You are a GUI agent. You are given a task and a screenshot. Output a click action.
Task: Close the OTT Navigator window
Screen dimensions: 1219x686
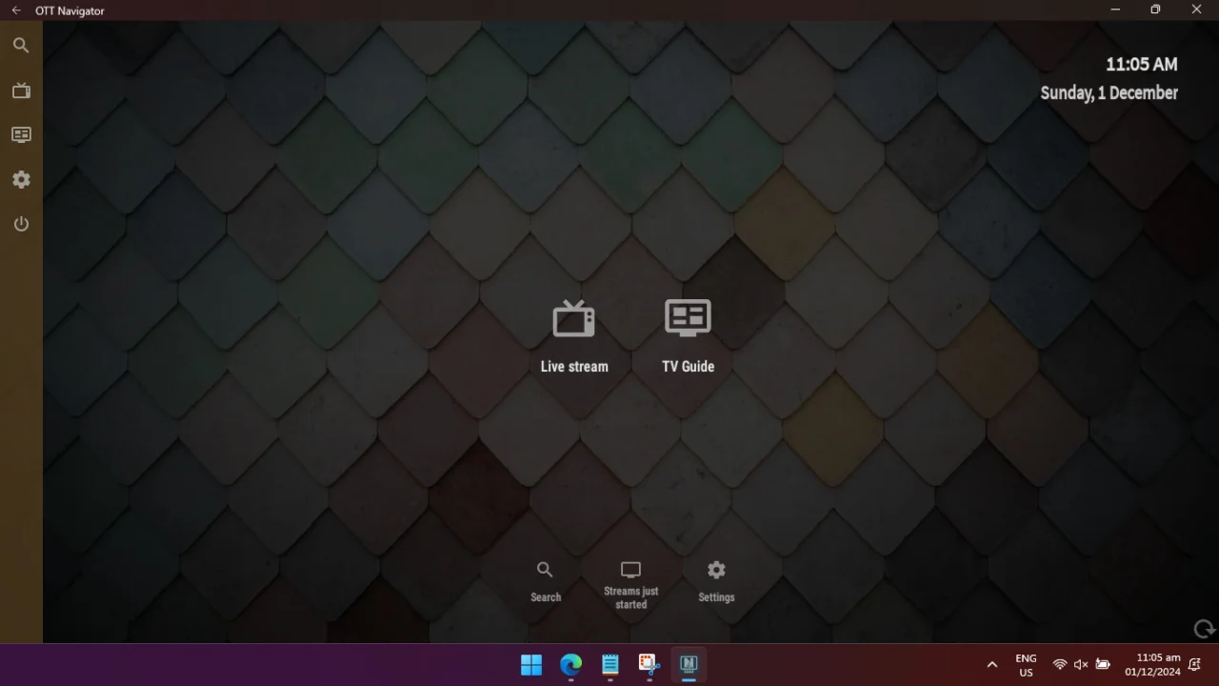tap(1196, 10)
